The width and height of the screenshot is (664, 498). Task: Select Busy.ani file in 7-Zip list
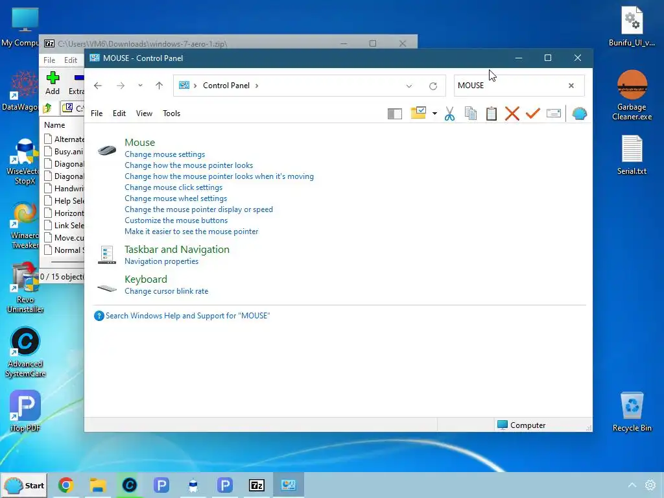(64, 152)
